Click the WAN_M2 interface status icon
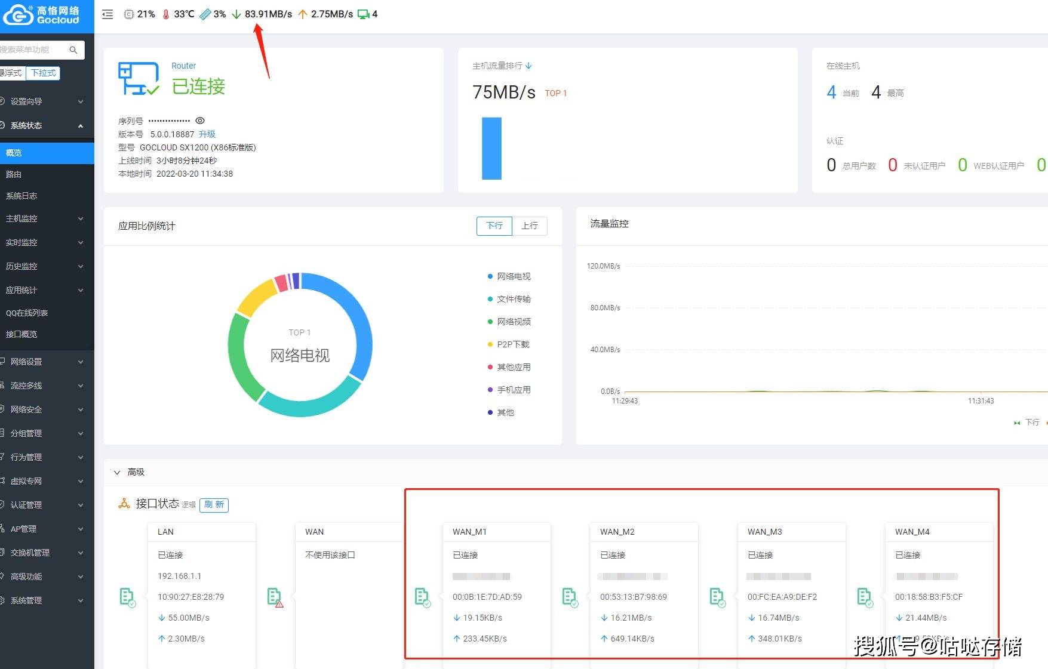1048x669 pixels. coord(570,597)
